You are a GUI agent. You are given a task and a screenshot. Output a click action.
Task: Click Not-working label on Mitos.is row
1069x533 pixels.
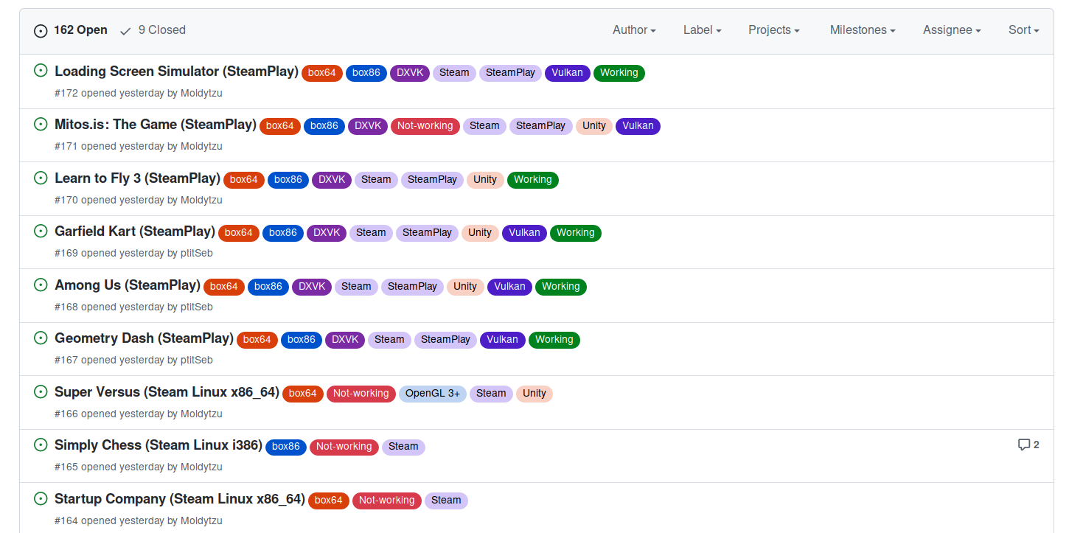pyautogui.click(x=425, y=126)
